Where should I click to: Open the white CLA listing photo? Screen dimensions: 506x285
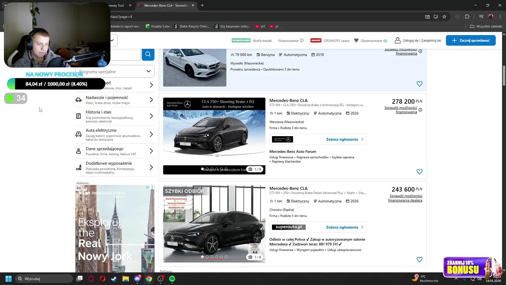pos(194,68)
